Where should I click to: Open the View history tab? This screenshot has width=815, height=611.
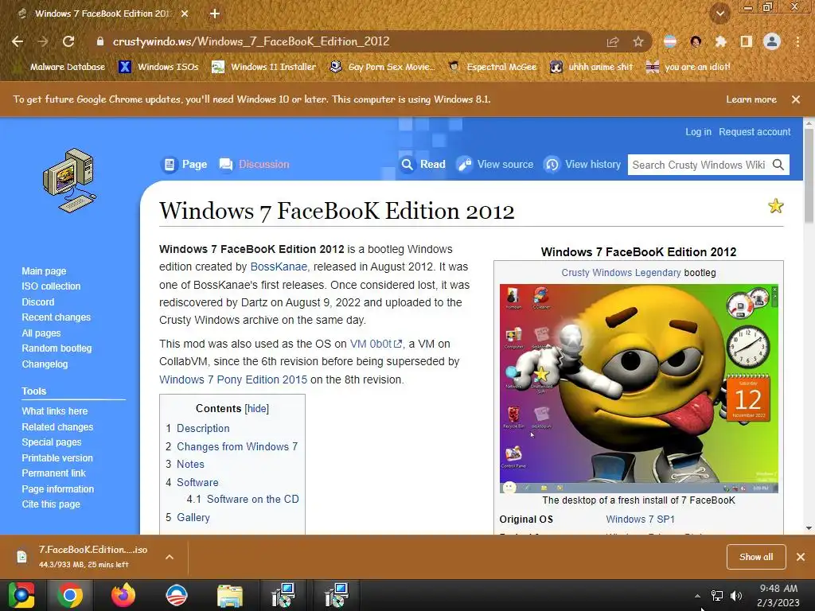pyautogui.click(x=583, y=164)
